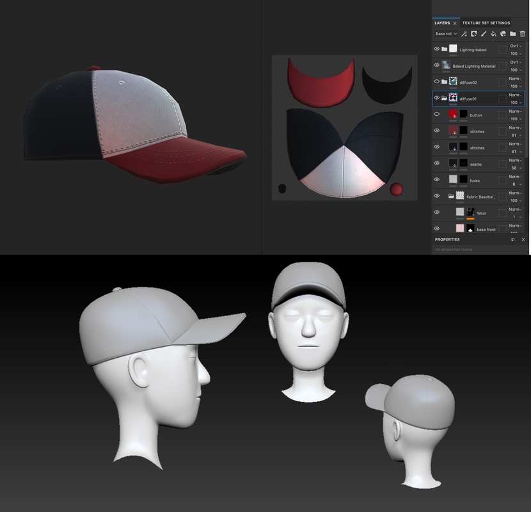Viewport: 531px width, 512px height.
Task: Hide the seams layer
Action: click(x=437, y=163)
